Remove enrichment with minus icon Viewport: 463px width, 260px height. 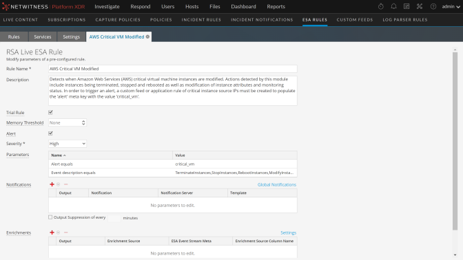(x=66, y=232)
